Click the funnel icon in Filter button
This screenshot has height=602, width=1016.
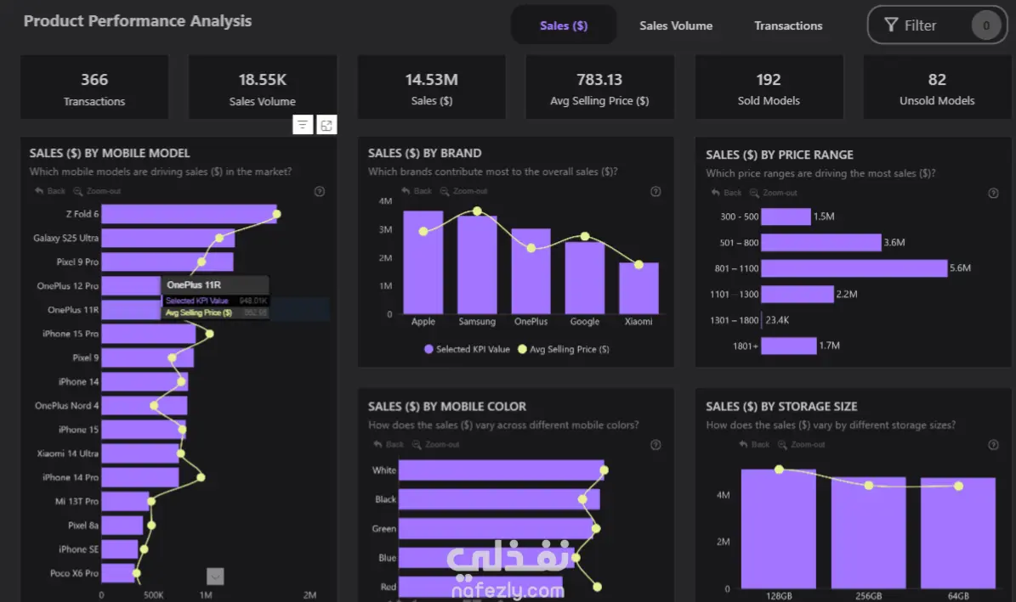[x=892, y=25]
